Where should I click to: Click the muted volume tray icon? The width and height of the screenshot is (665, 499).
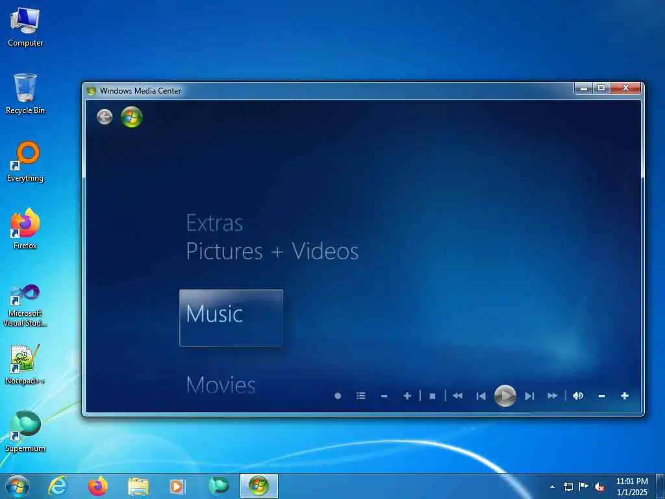[x=599, y=487]
